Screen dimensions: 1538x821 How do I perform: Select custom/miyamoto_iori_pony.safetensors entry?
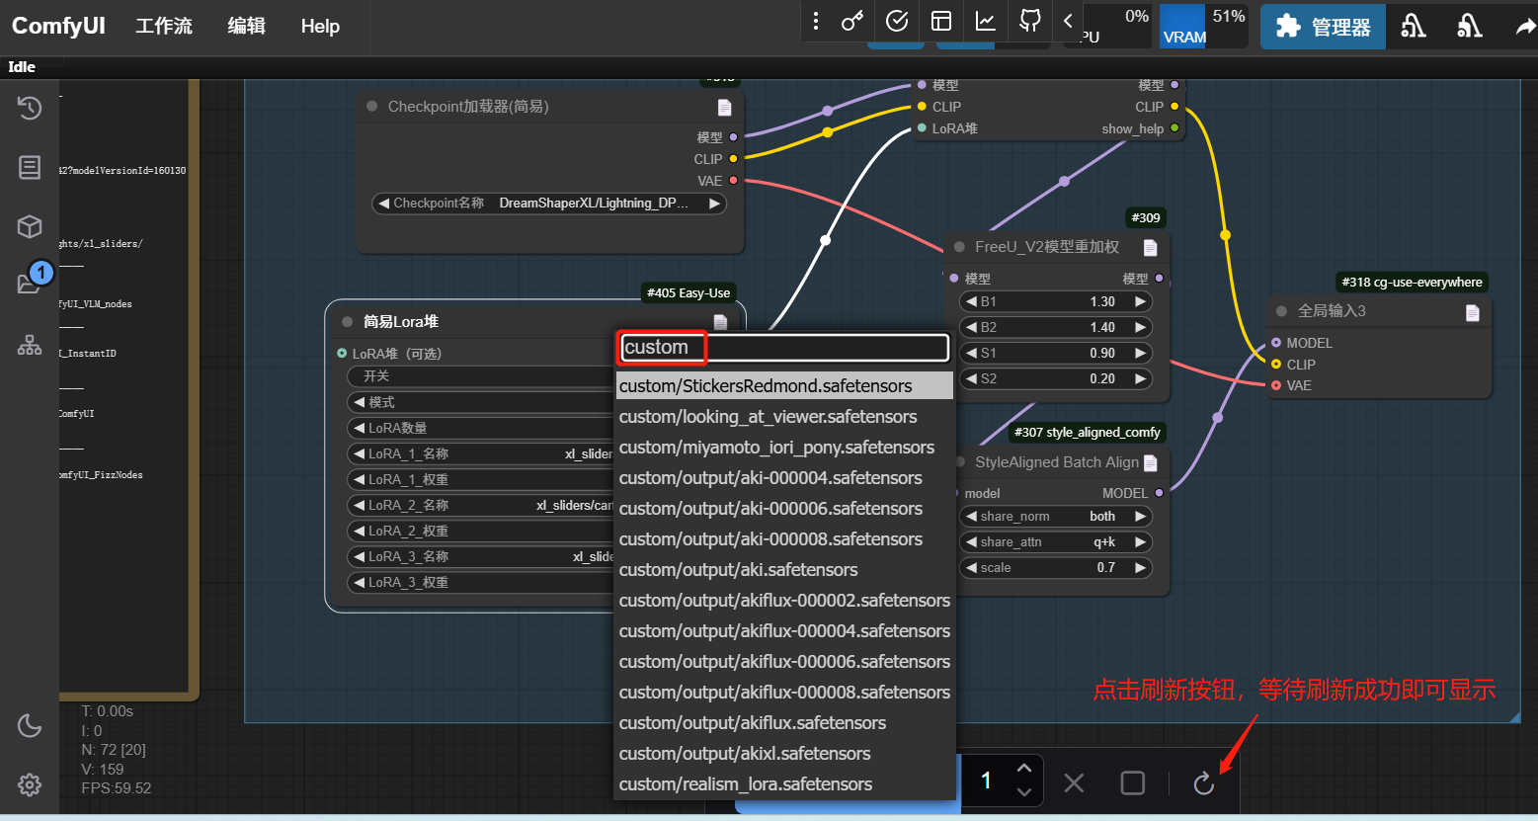784,447
